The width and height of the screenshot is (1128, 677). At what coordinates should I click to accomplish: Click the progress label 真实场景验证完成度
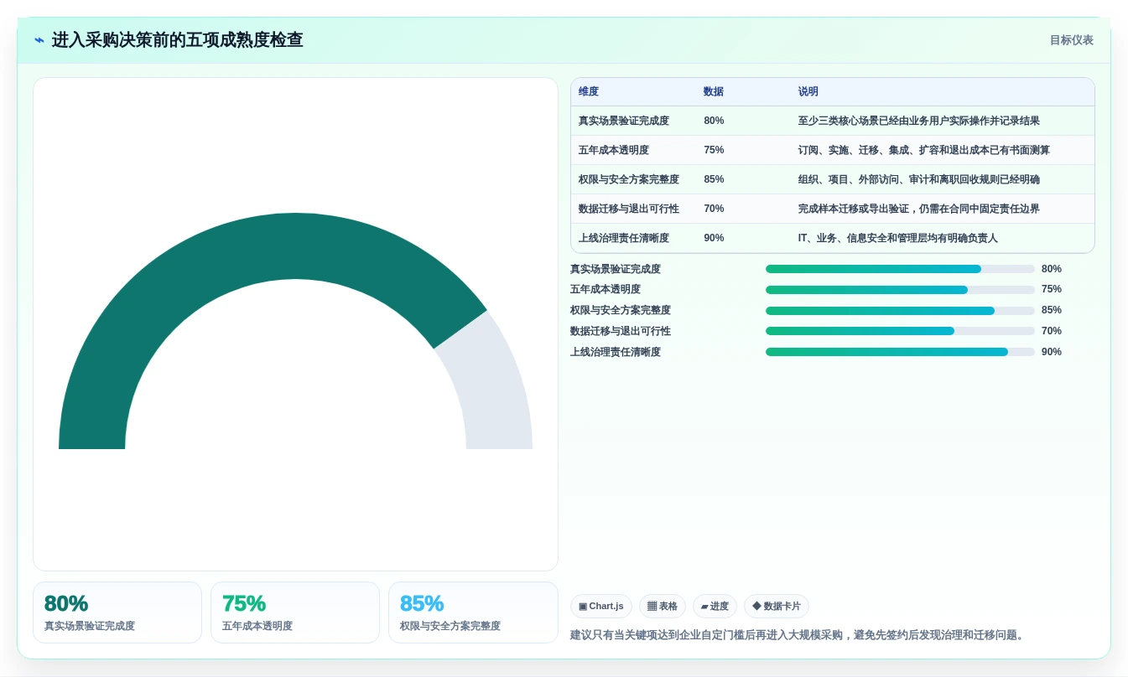pyautogui.click(x=616, y=269)
